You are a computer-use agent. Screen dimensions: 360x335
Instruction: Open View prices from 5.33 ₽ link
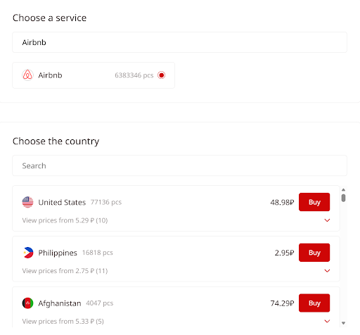[63, 321]
